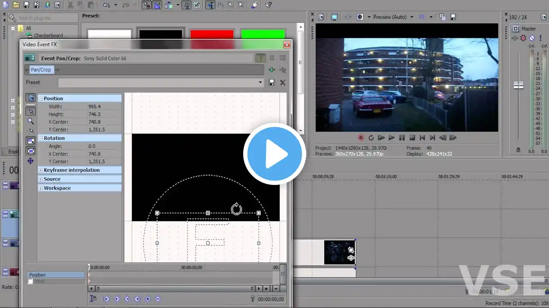This screenshot has height=308, width=549.
Task: Click the Undo arrow icon
Action: 106,5
